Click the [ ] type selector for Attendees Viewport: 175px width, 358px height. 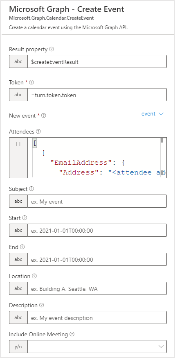click(18, 158)
